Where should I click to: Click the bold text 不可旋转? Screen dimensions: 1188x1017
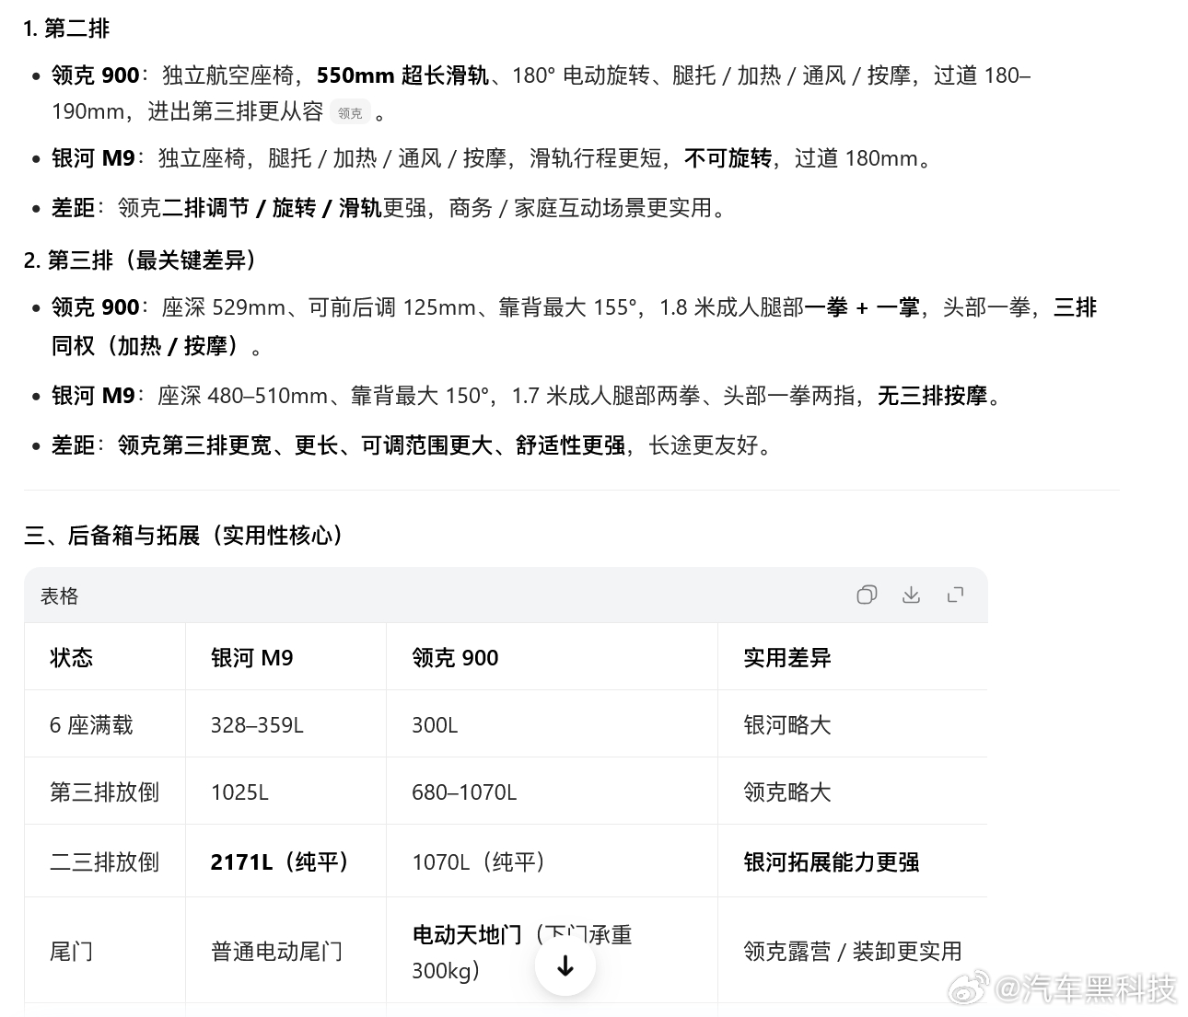tap(728, 158)
